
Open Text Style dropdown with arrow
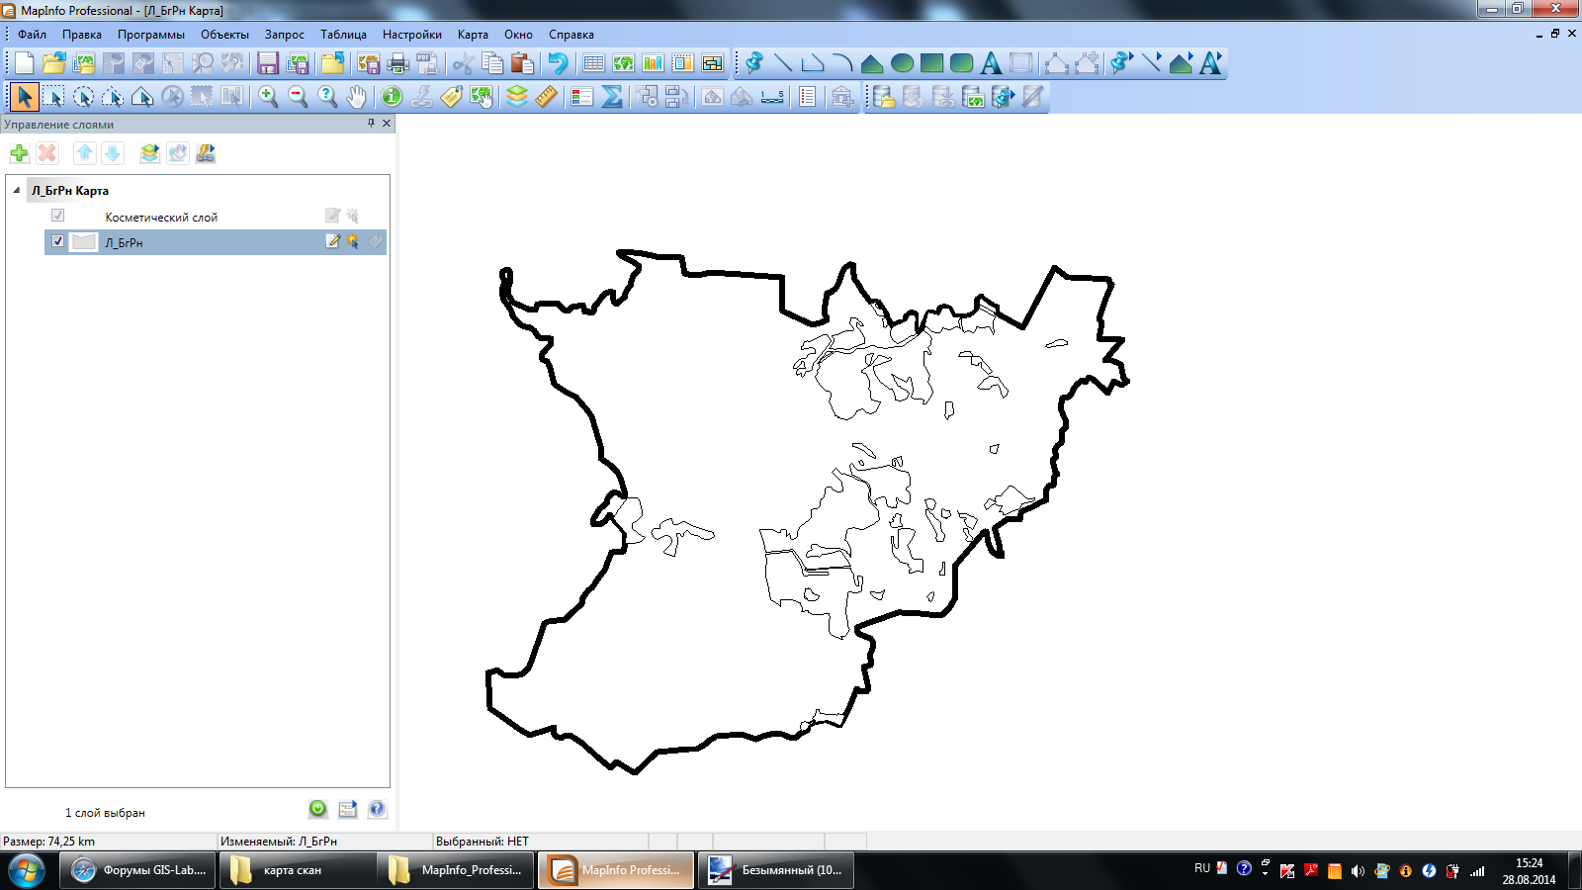[x=1211, y=63]
